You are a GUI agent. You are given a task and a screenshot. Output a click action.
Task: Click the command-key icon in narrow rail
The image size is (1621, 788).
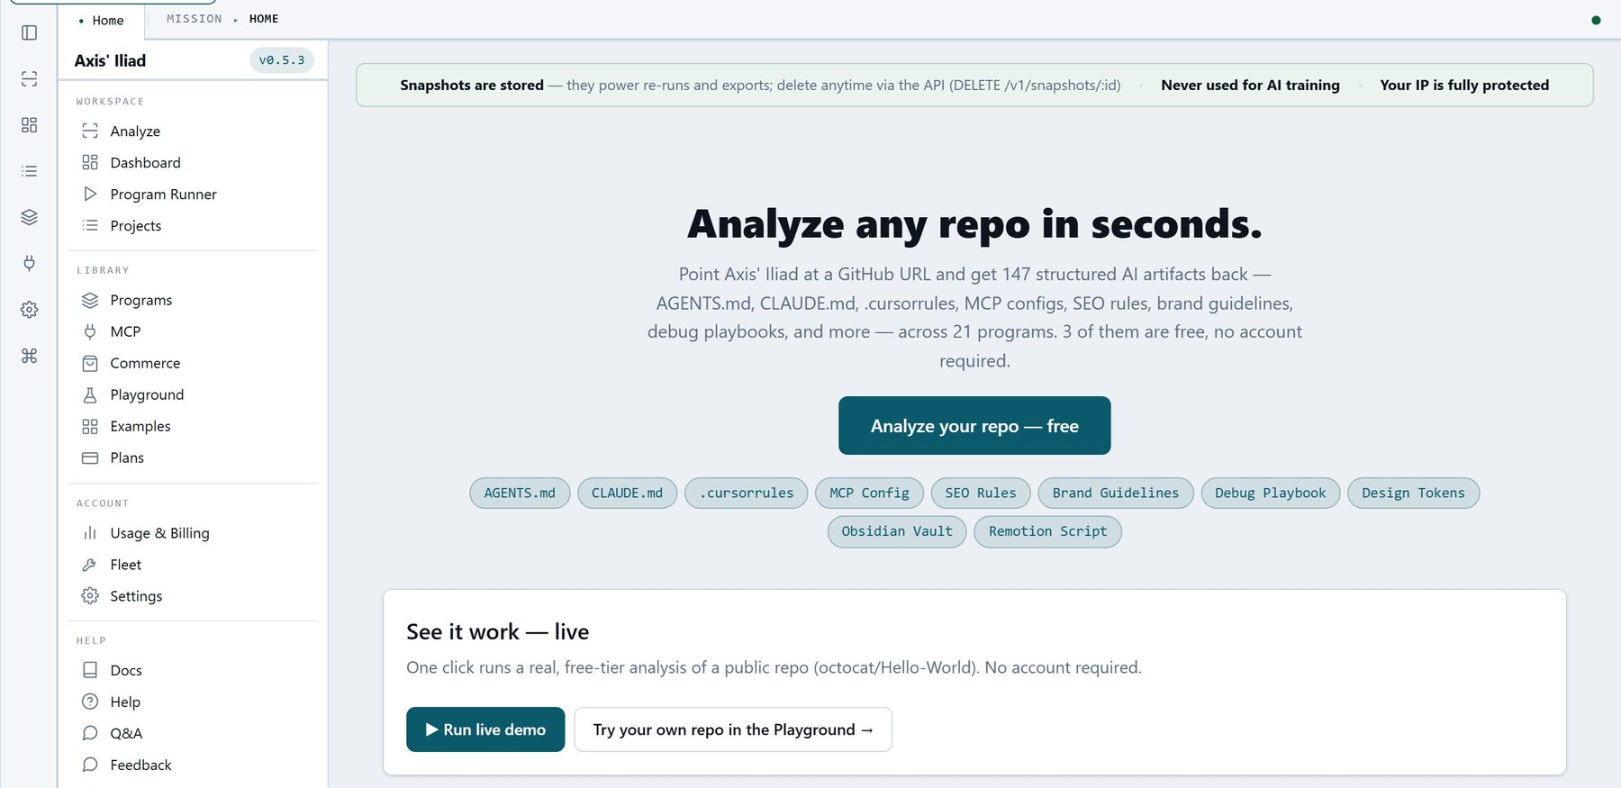pos(29,356)
